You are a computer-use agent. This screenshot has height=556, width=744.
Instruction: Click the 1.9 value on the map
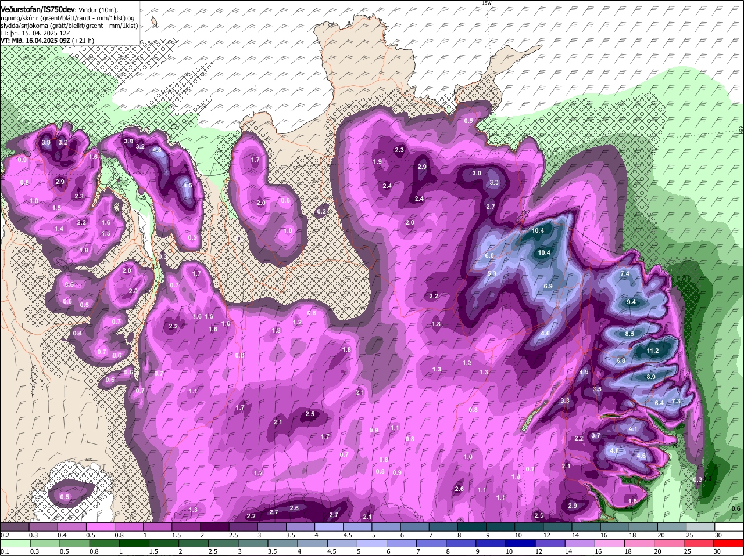[x=377, y=161]
